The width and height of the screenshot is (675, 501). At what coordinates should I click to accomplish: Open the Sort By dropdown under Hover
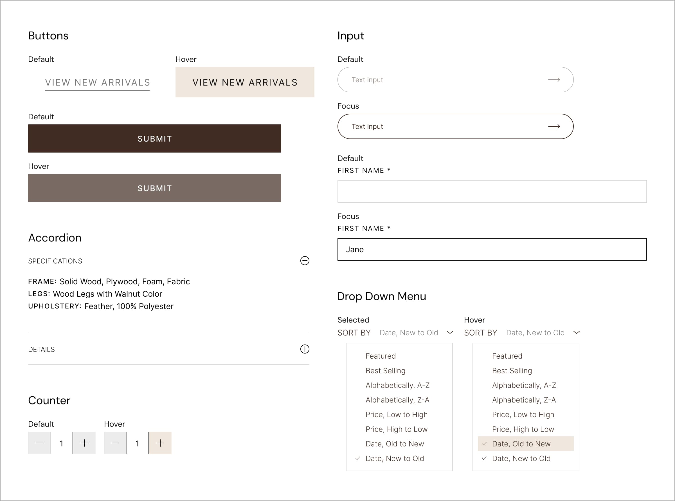pyautogui.click(x=522, y=333)
